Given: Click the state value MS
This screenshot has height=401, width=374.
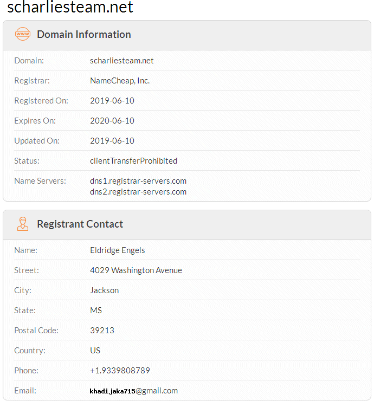Looking at the screenshot, I should [96, 311].
